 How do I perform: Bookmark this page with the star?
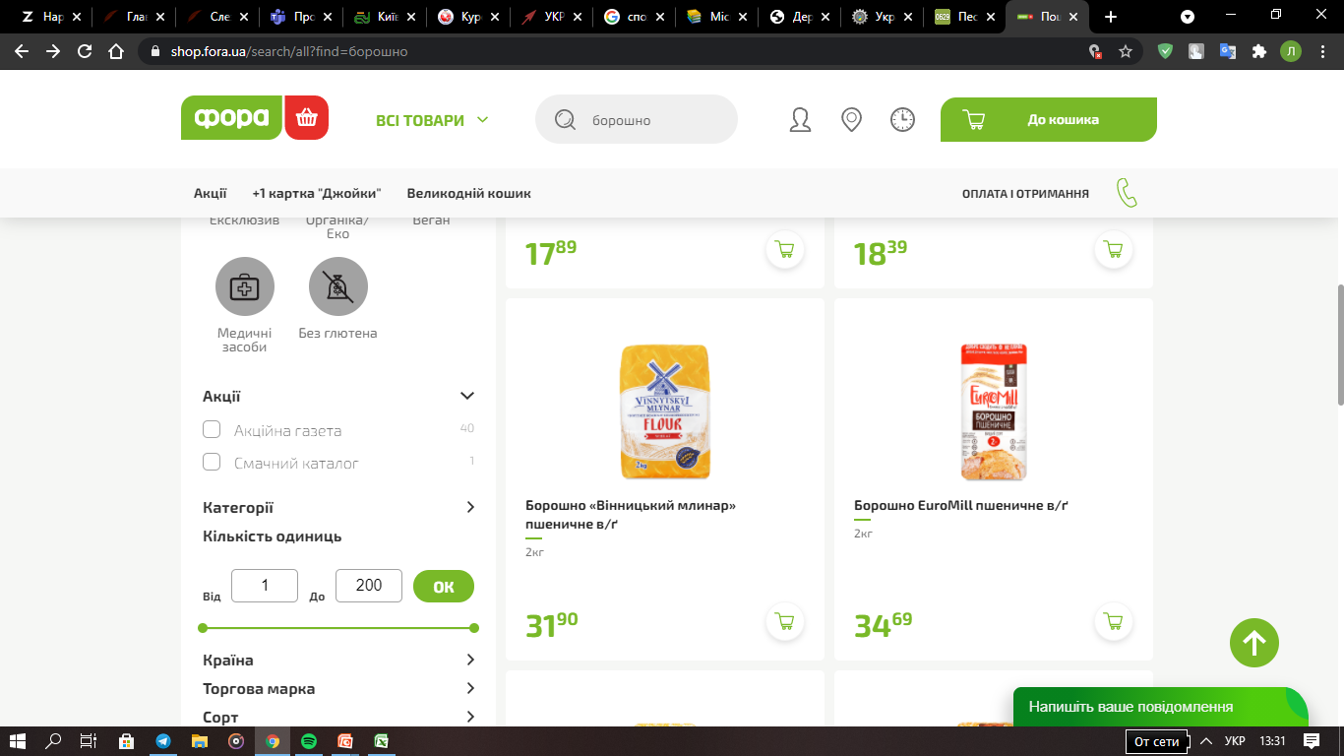[x=1126, y=51]
